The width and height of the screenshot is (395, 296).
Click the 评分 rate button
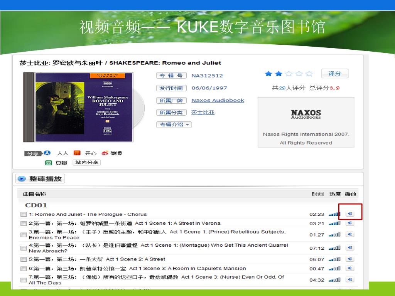[x=335, y=74]
